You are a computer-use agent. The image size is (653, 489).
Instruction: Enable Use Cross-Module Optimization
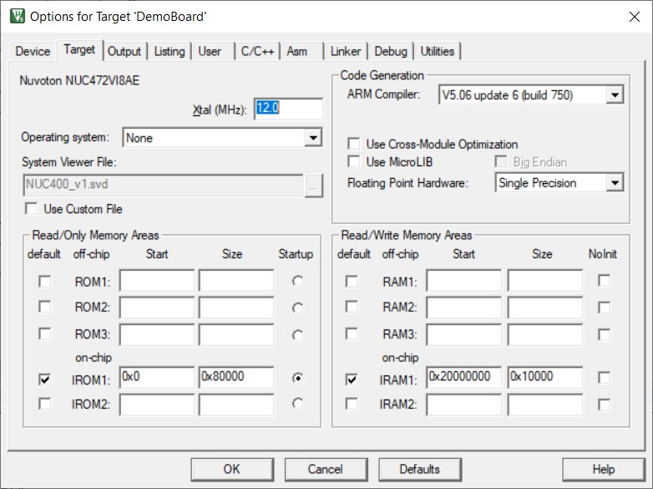pos(353,145)
